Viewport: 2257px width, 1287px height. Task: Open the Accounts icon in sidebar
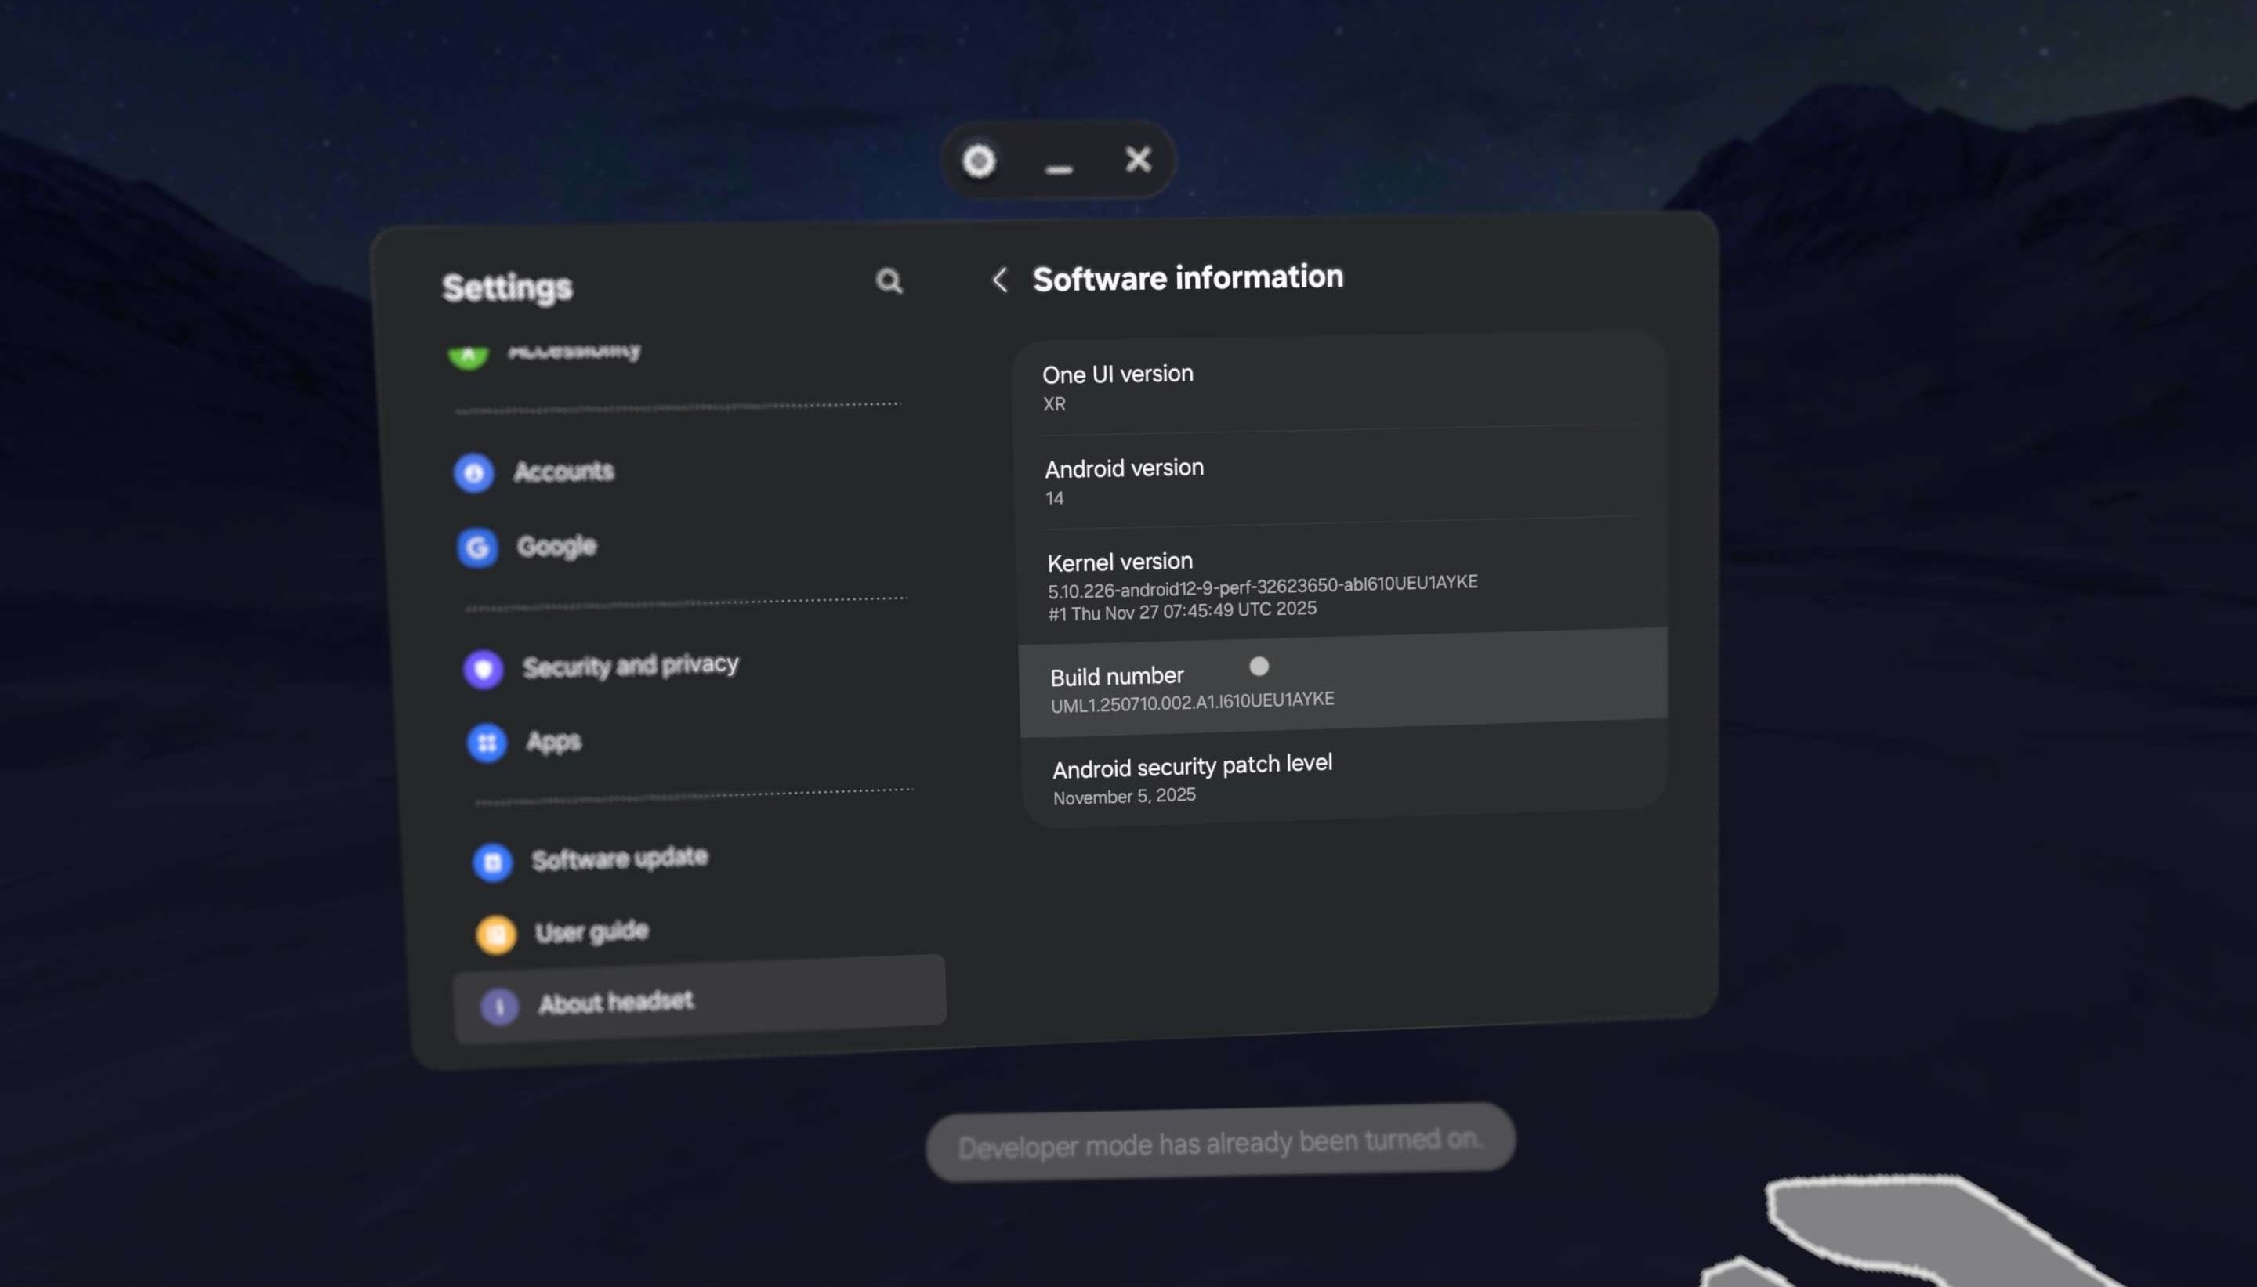pos(474,473)
